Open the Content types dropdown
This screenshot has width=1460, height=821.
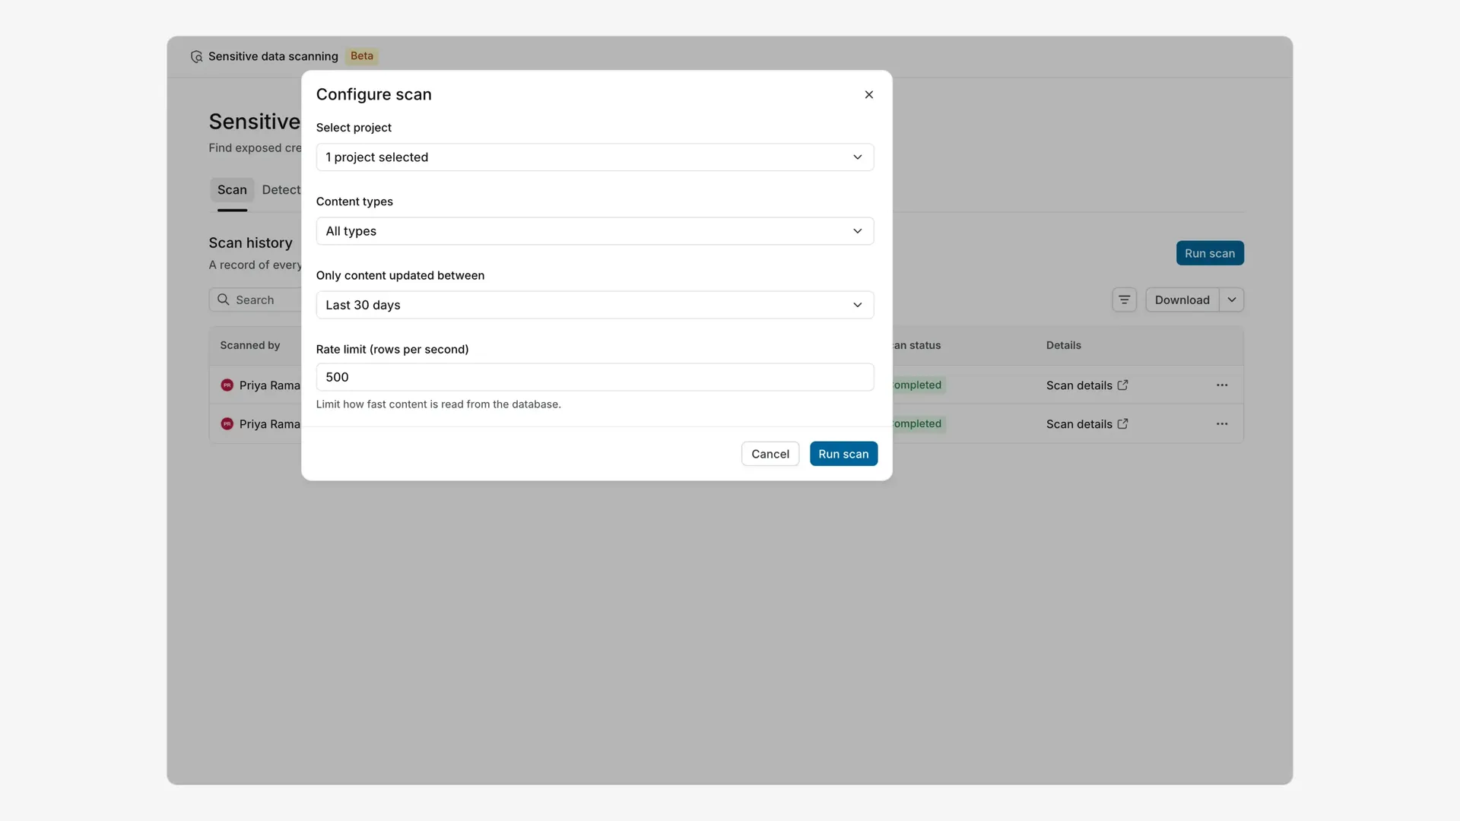point(595,231)
